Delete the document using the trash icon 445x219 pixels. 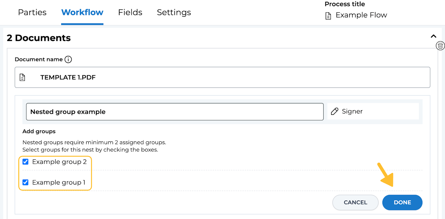pos(440,46)
